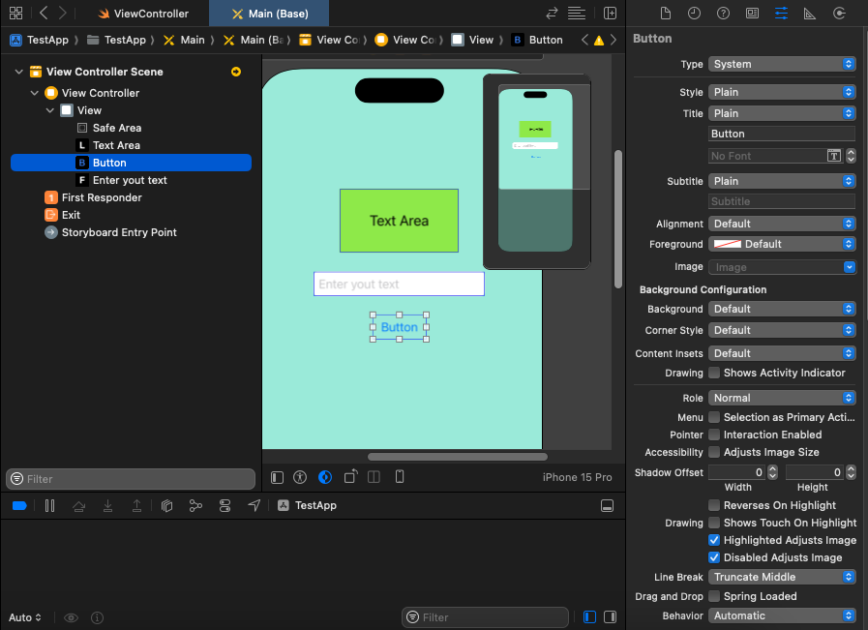Uncheck Highlighted Adjusts Image
Viewport: 868px width, 630px height.
714,540
